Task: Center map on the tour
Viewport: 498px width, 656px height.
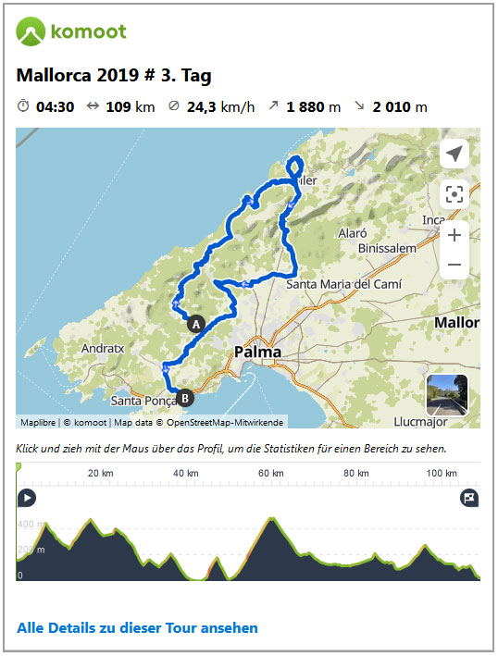Action: (x=454, y=194)
